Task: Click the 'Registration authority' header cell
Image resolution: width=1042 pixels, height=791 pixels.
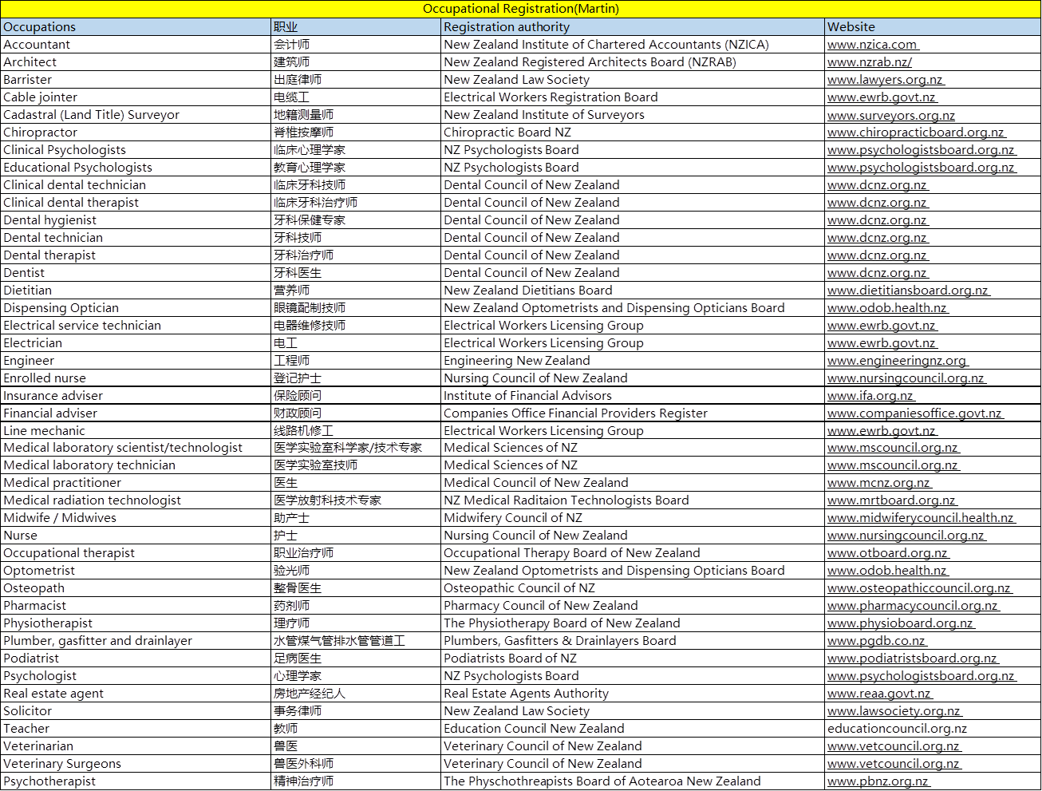Action: click(x=633, y=27)
